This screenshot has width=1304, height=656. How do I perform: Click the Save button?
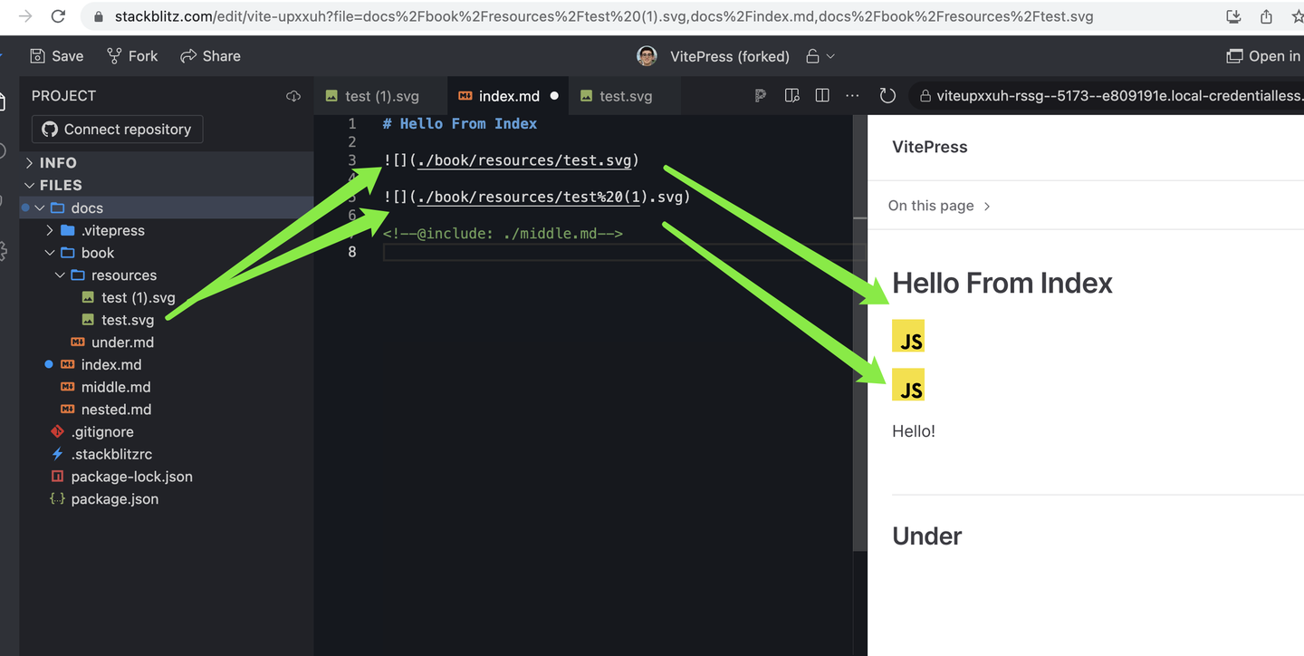[56, 55]
